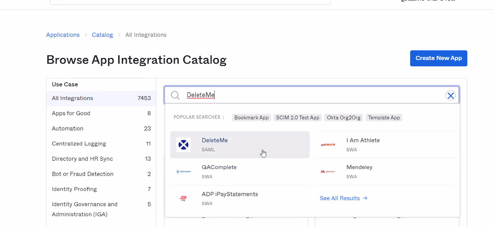
Task: Pick the Okta Org2Org popular search
Action: pos(344,118)
